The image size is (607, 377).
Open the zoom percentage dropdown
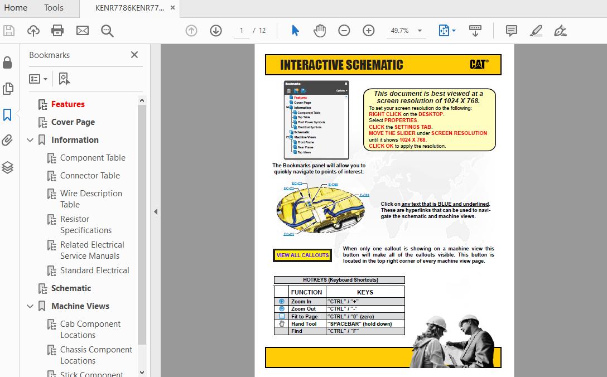pos(420,31)
